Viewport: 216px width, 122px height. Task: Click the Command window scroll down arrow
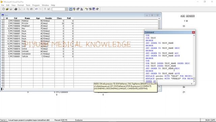pyautogui.click(x=194, y=81)
